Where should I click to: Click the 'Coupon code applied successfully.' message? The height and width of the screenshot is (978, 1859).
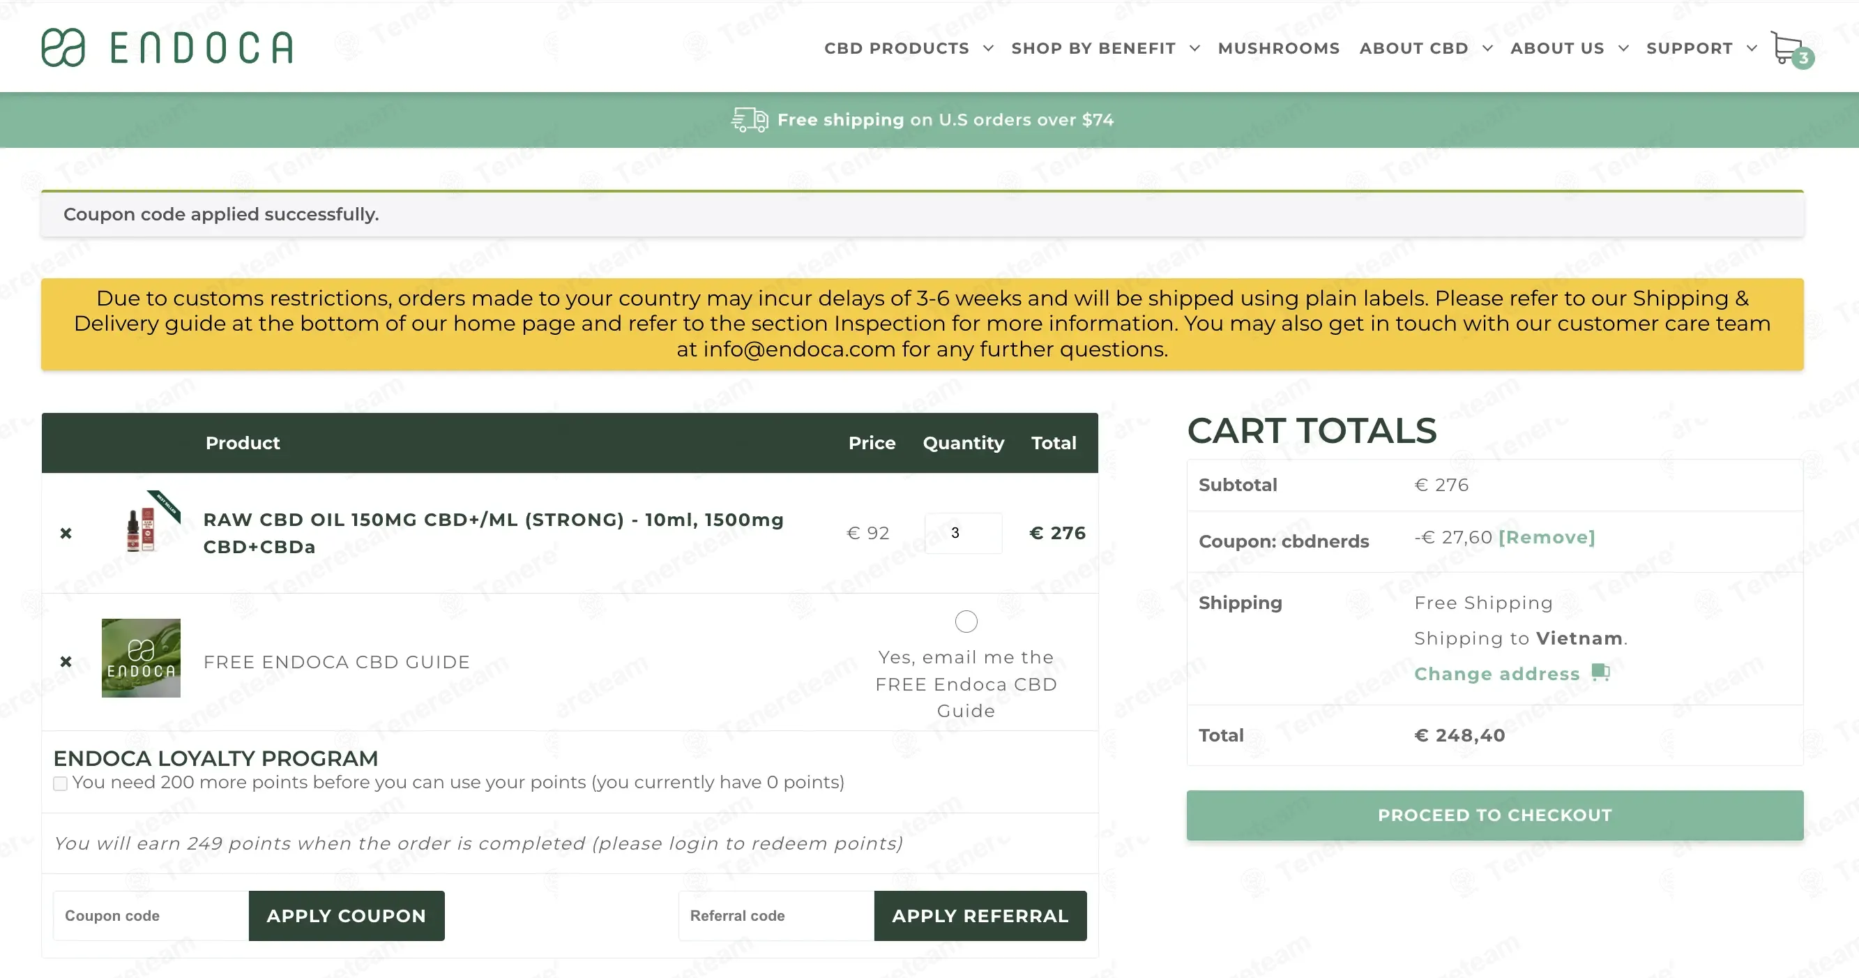pyautogui.click(x=221, y=214)
